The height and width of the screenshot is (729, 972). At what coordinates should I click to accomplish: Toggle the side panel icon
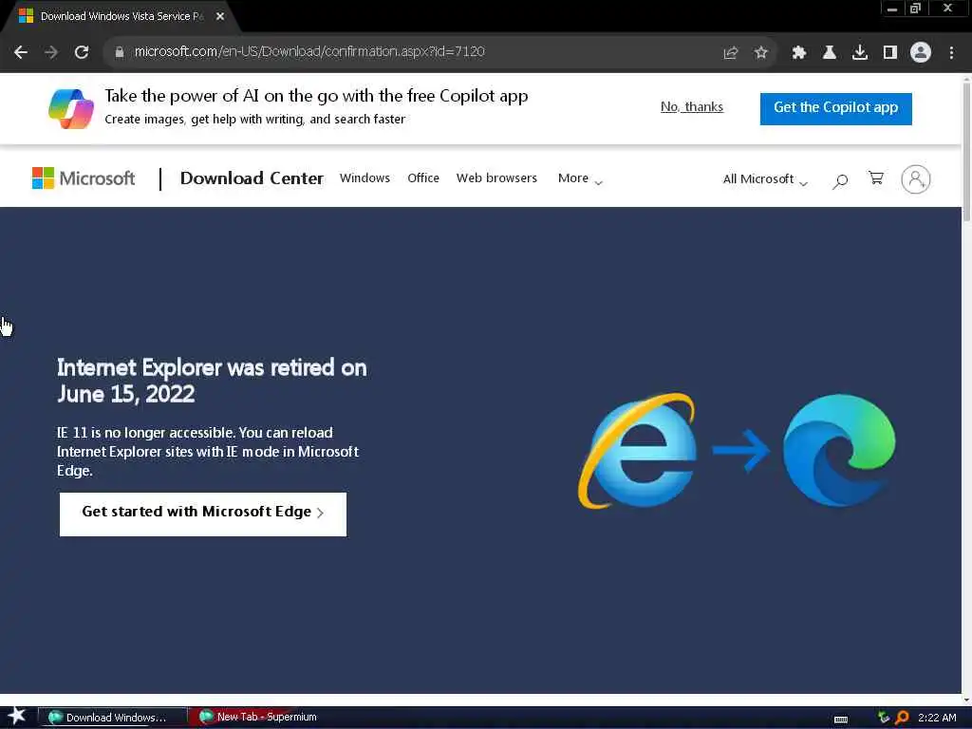point(890,53)
